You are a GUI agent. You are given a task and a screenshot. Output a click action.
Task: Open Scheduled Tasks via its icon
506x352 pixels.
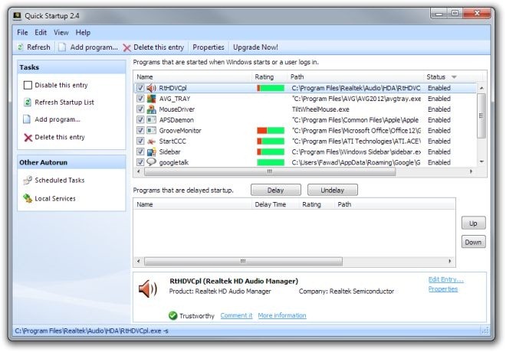click(28, 180)
